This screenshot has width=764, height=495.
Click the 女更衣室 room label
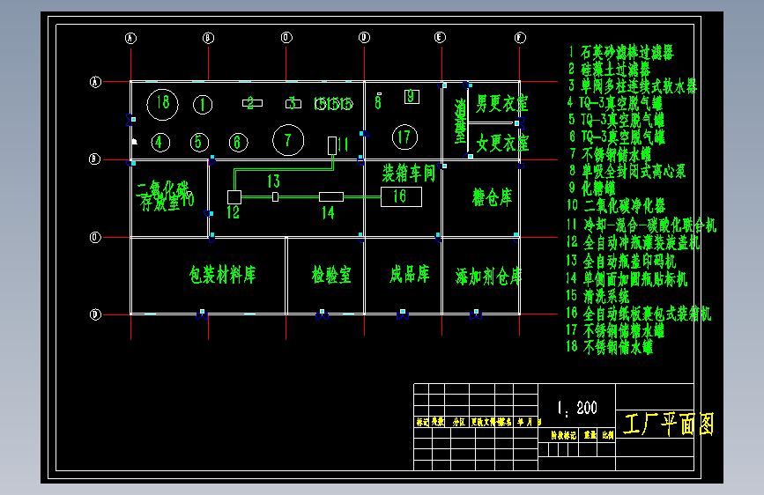tap(502, 144)
